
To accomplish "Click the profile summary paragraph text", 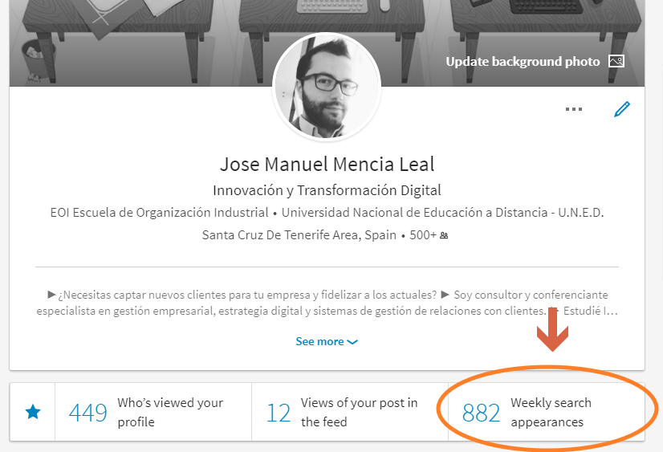I will coord(327,303).
